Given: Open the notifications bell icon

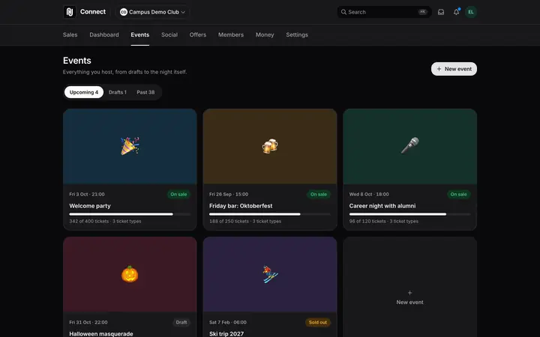Looking at the screenshot, I should point(456,12).
